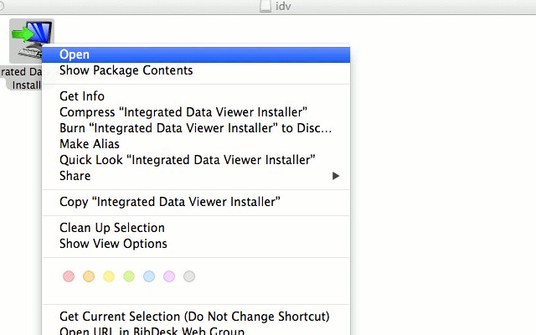The height and width of the screenshot is (335, 536).
Task: Select Show Package Contents
Action: tap(126, 70)
